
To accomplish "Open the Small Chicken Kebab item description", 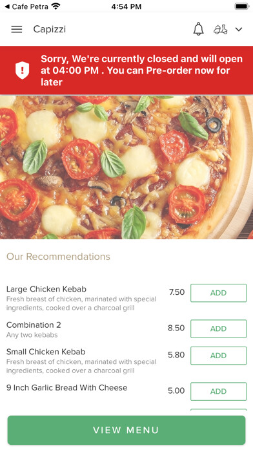I will (81, 366).
